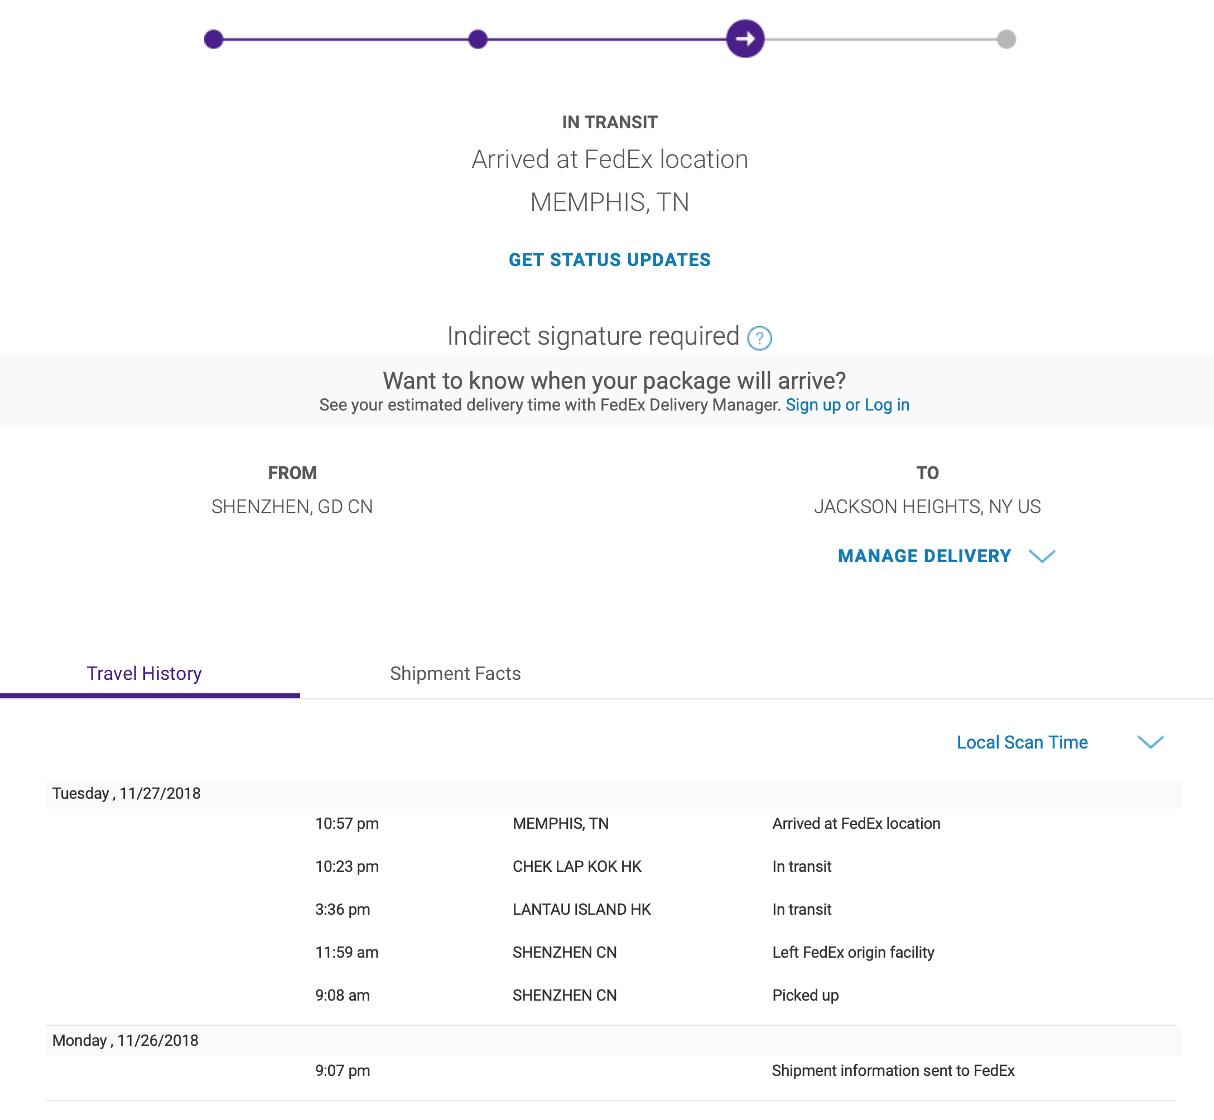Click the first purple progress dot
The height and width of the screenshot is (1120, 1214).
point(213,39)
